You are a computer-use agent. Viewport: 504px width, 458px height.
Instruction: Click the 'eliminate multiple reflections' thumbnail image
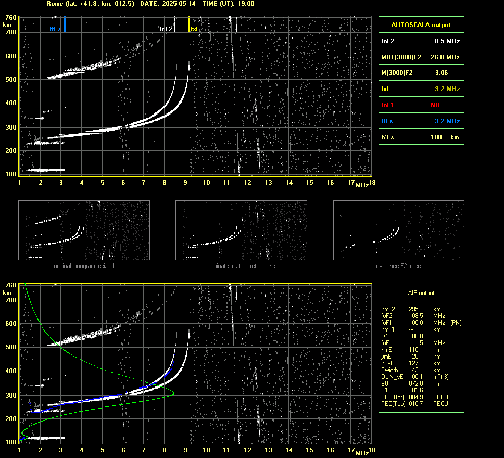click(x=241, y=230)
